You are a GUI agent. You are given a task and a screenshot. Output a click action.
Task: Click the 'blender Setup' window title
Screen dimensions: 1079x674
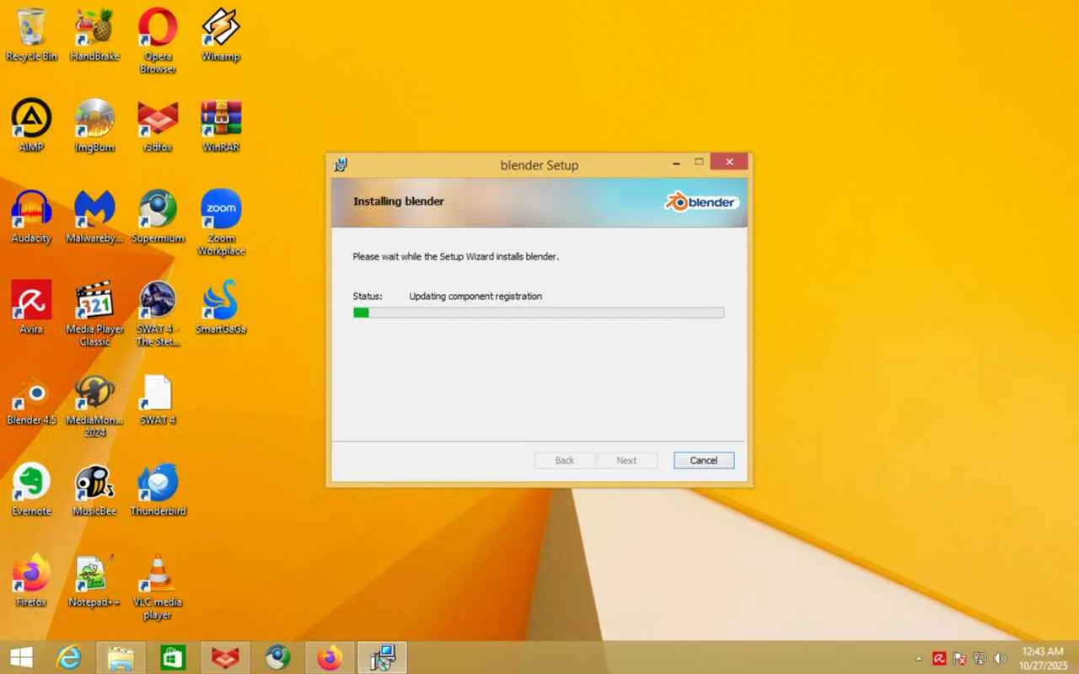539,165
